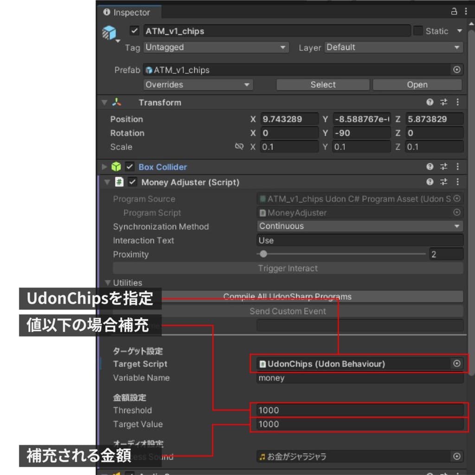The height and width of the screenshot is (475, 475).
Task: Click the Rotation Z field showing 0
Action: pyautogui.click(x=434, y=133)
